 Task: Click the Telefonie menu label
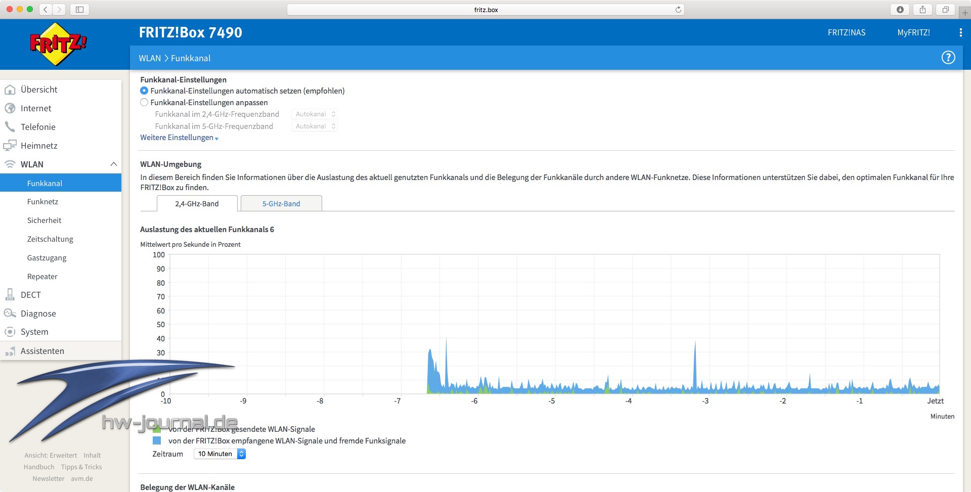point(38,127)
